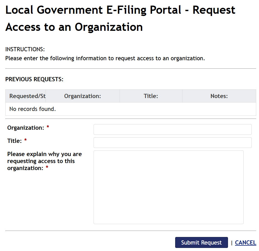This screenshot has height=251, width=259.
Task: Select the No records found row
Action: [131, 109]
